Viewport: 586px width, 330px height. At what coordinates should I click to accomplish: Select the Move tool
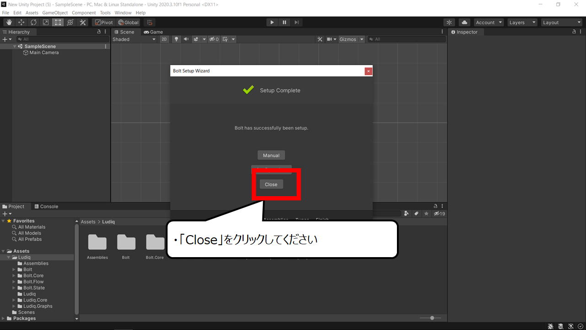tap(22, 22)
